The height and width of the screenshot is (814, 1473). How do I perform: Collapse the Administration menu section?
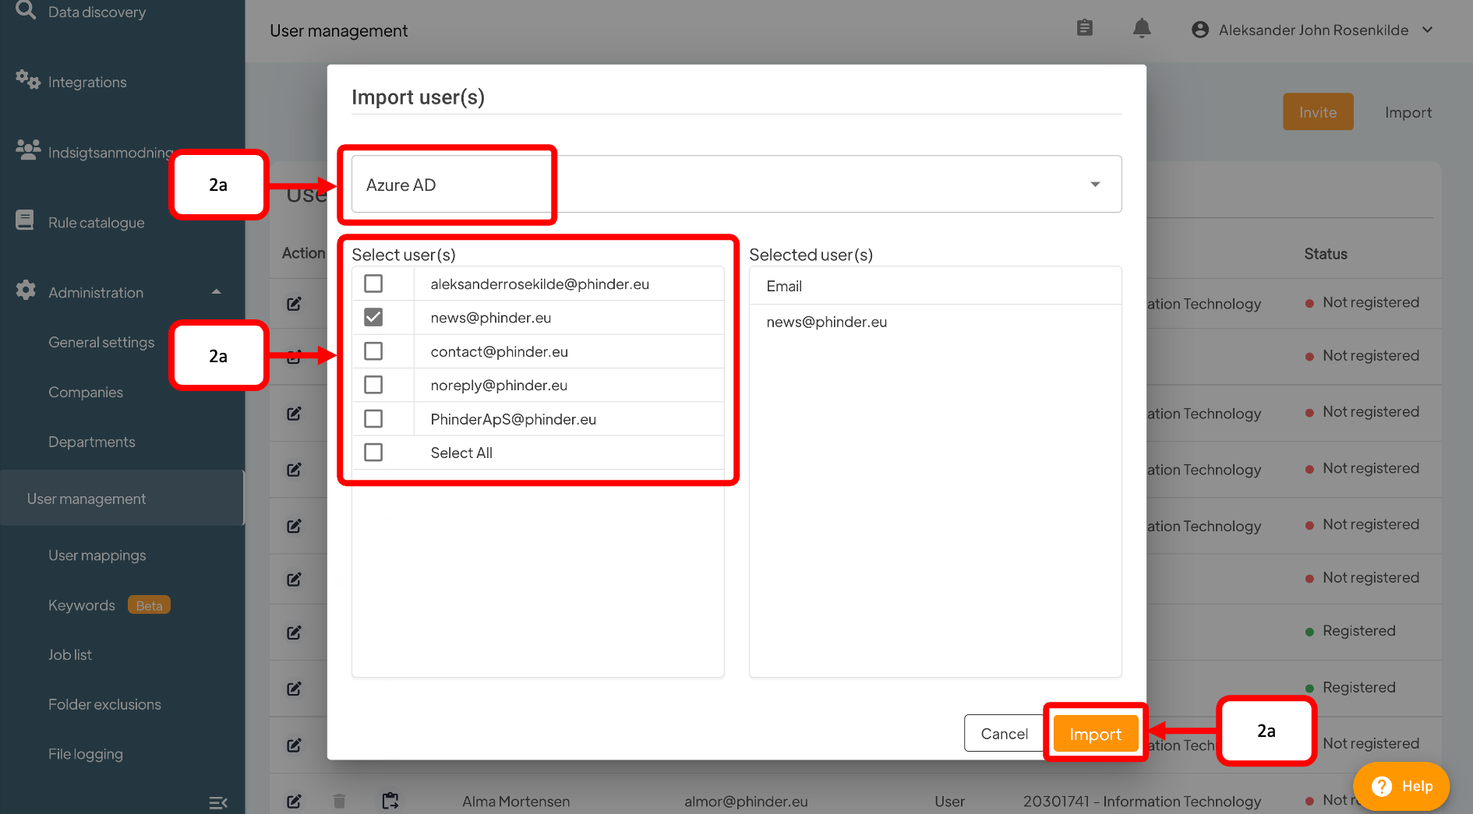pos(216,292)
